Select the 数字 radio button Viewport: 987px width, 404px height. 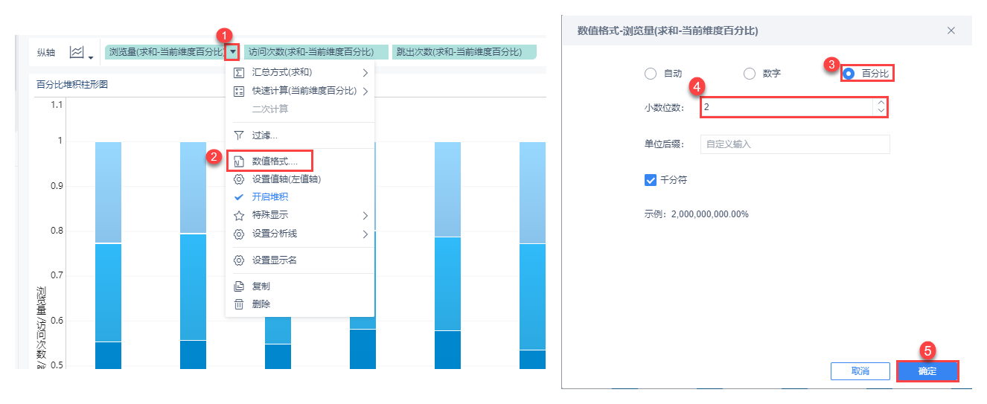pos(750,74)
